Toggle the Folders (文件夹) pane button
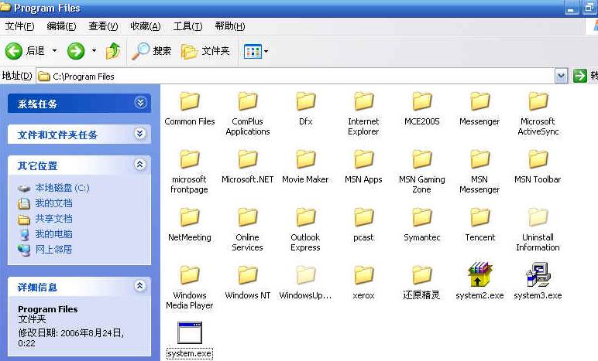 [205, 51]
